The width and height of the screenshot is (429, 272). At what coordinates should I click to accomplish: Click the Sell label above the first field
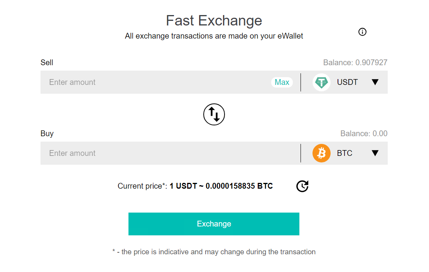pos(47,63)
